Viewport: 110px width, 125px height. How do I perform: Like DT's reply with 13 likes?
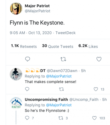[x=96, y=89]
